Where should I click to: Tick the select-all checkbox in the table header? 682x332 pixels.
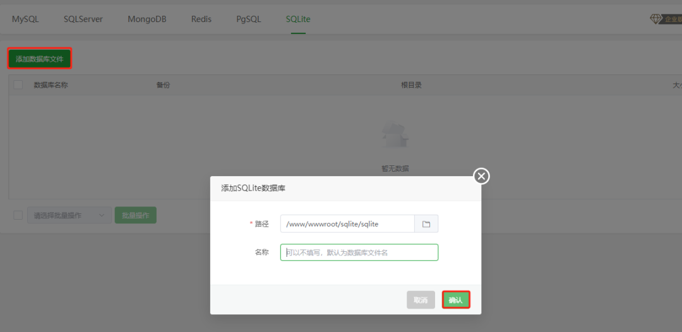point(18,85)
